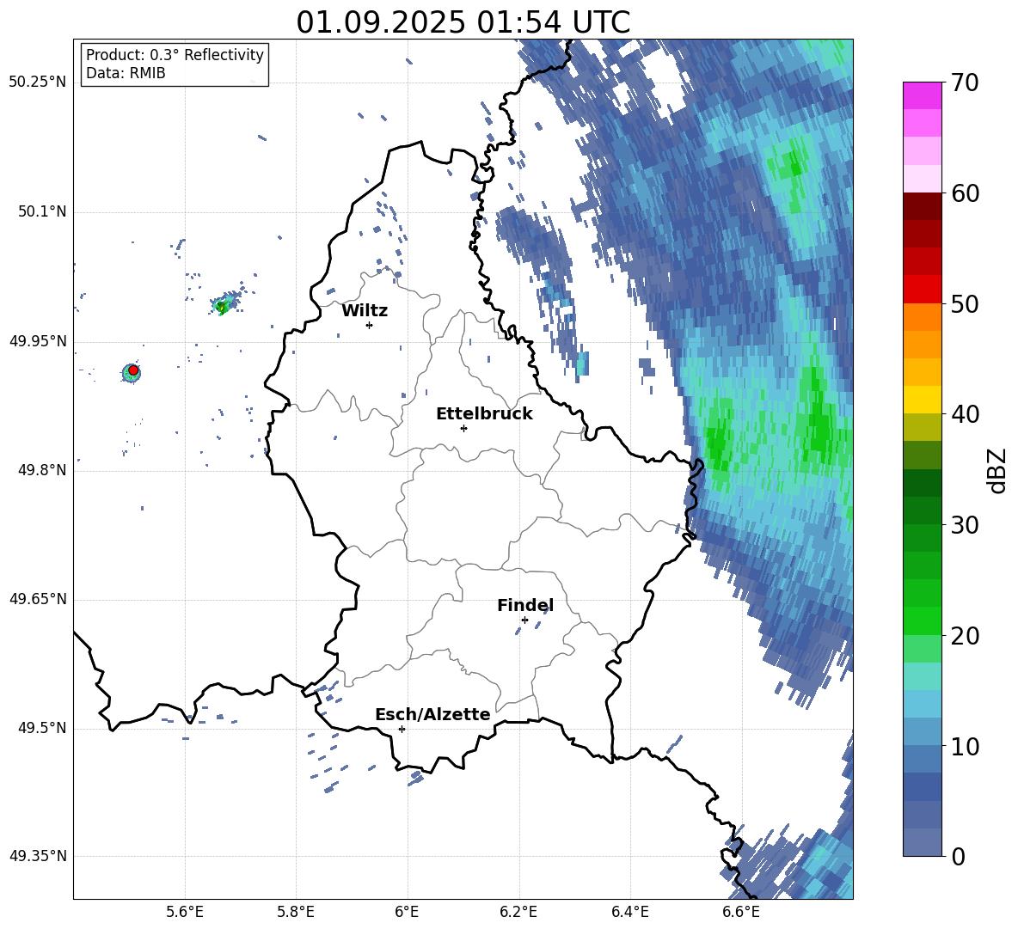The image size is (1018, 929).
Task: Click the colorbar tick label 40
Action: [965, 414]
